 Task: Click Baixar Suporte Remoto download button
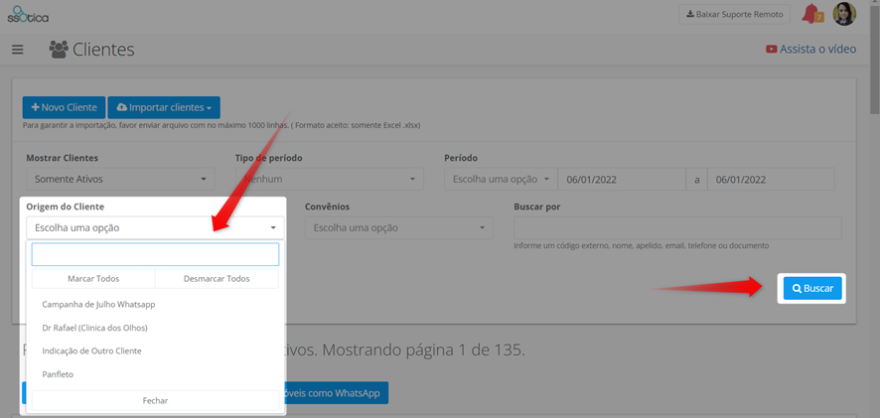pos(735,15)
